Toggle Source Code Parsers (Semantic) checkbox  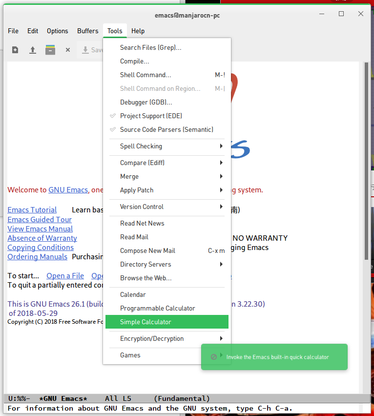(x=167, y=130)
